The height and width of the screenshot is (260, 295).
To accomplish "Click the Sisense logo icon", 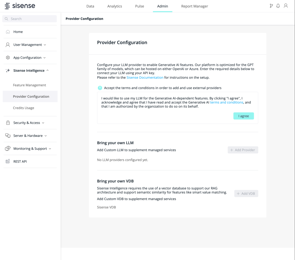I will [x=7, y=6].
